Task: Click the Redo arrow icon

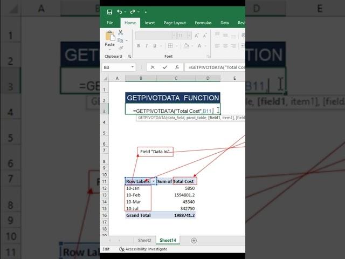Action: (x=133, y=12)
